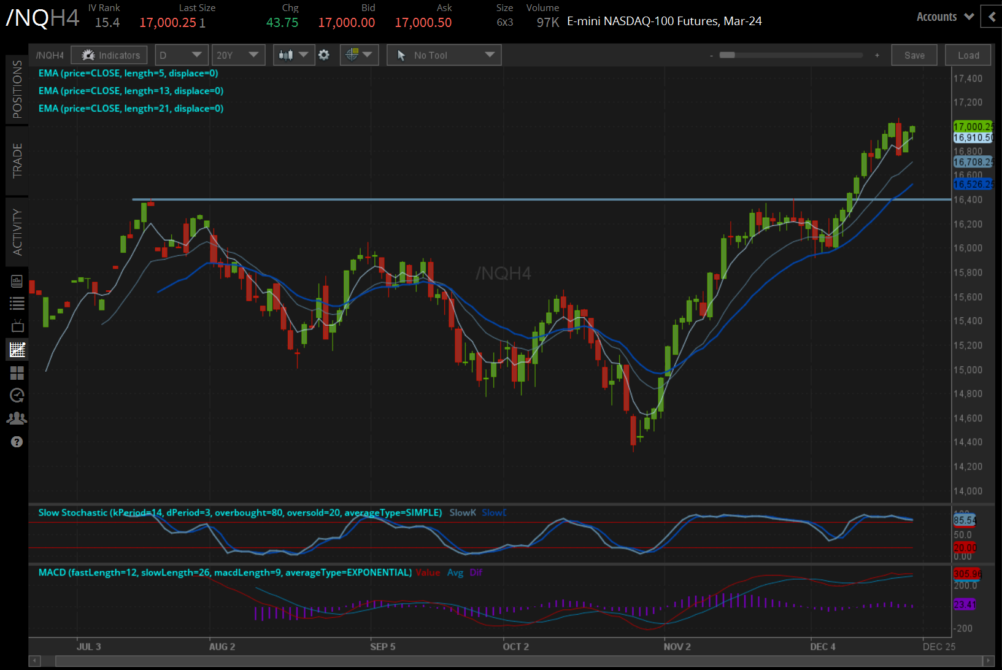Collapse panel with the top-right arrow button
The width and height of the screenshot is (1002, 670).
click(x=992, y=17)
